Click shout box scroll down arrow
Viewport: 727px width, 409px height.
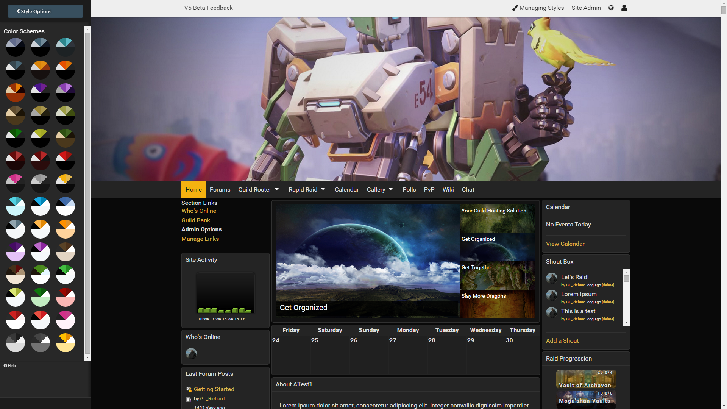click(626, 322)
